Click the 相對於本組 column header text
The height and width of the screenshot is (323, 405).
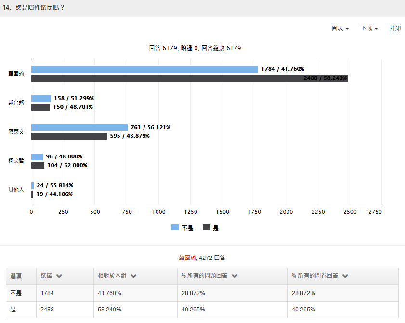pos(112,276)
